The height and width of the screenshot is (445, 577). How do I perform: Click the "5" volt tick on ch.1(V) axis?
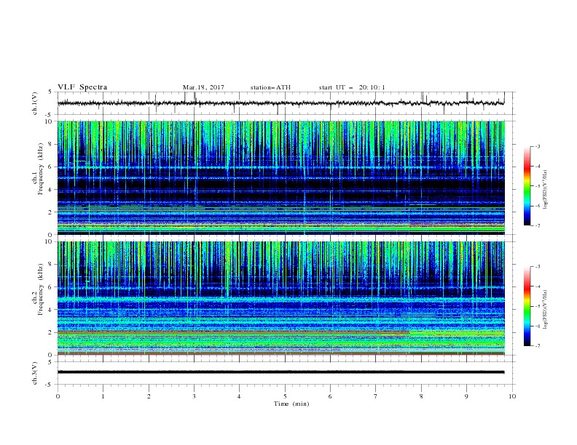[50, 92]
